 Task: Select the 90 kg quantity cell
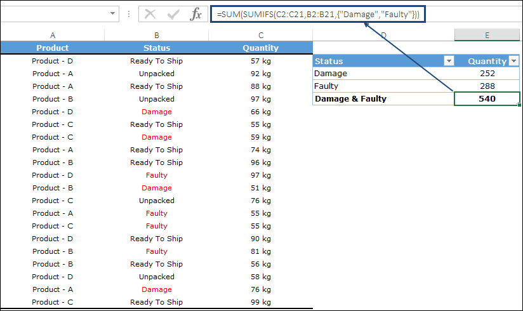tap(260, 238)
